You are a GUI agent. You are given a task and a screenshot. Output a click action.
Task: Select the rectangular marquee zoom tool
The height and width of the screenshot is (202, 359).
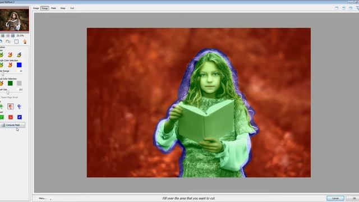click(16, 42)
